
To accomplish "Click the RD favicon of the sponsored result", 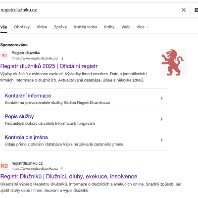I will (4, 55).
